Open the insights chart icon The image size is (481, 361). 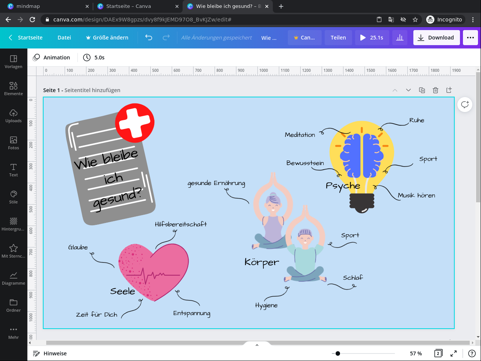click(x=400, y=38)
